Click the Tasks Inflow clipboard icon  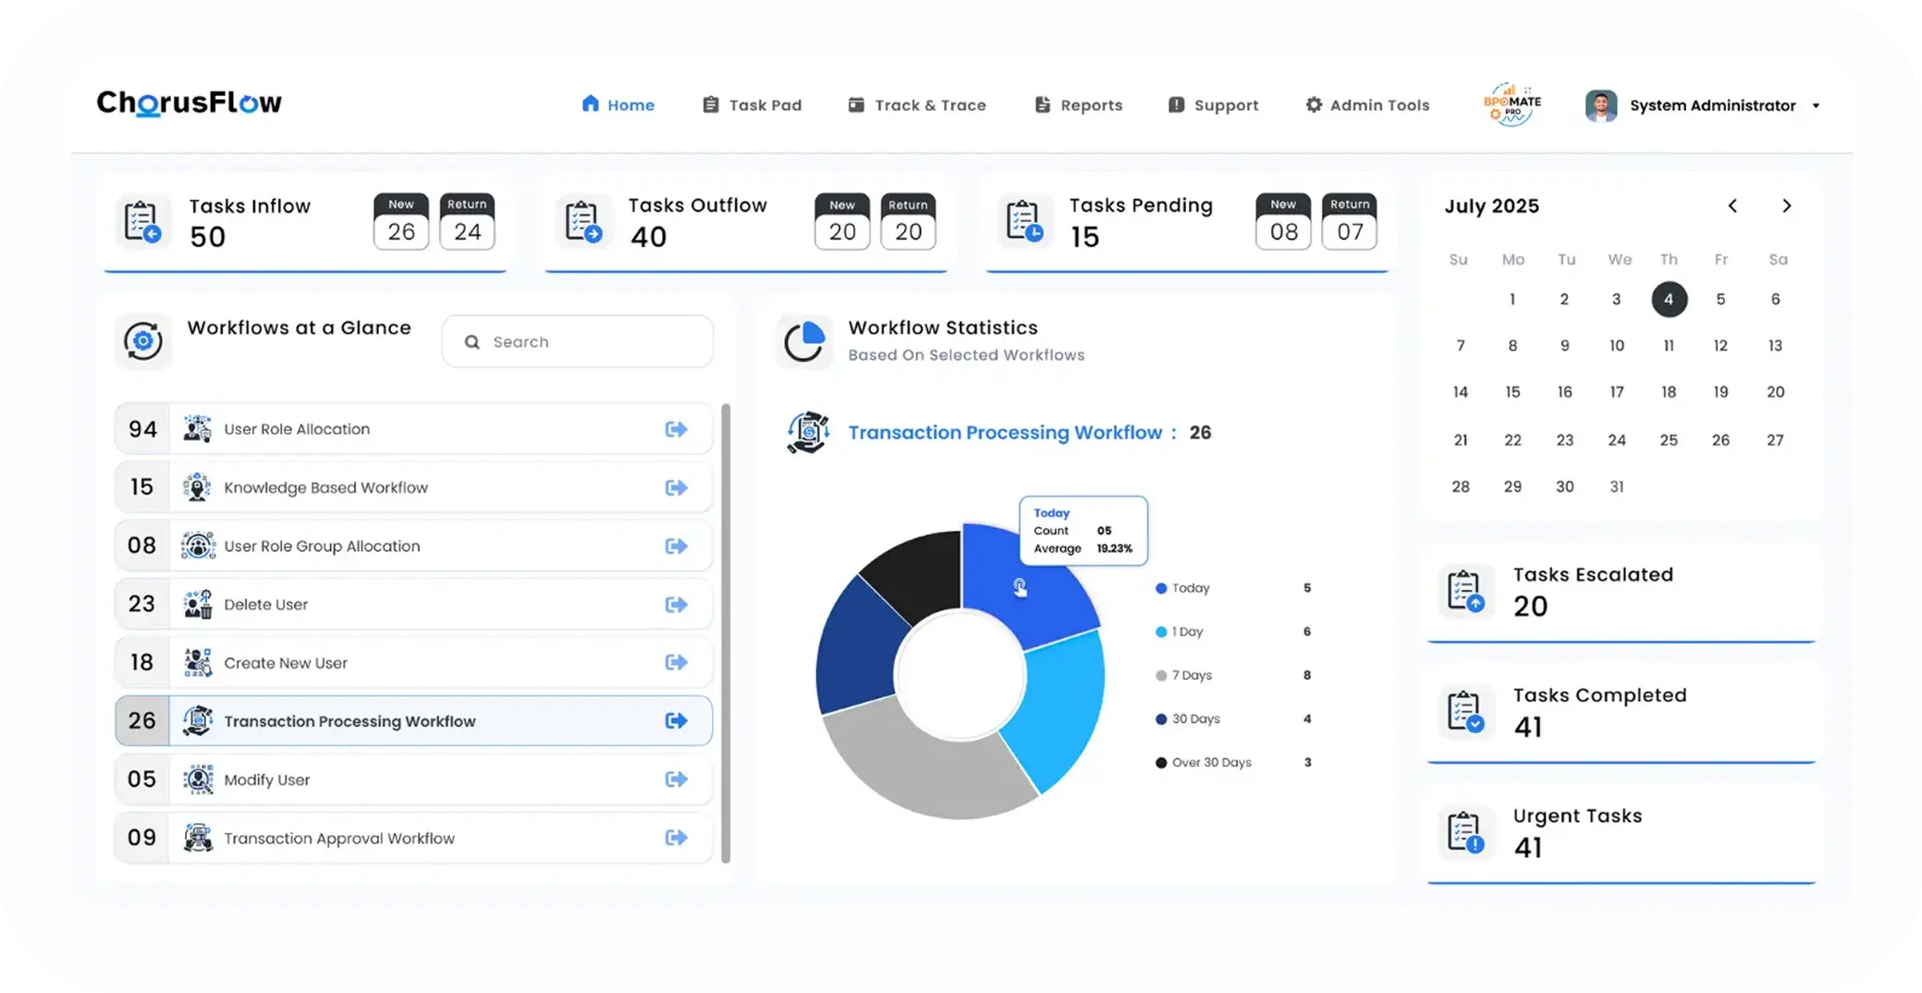(142, 222)
